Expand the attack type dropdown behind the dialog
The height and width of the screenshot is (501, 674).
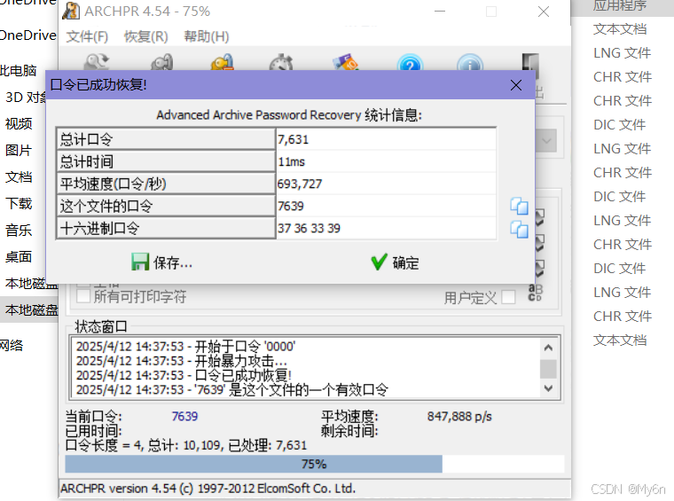(x=546, y=141)
